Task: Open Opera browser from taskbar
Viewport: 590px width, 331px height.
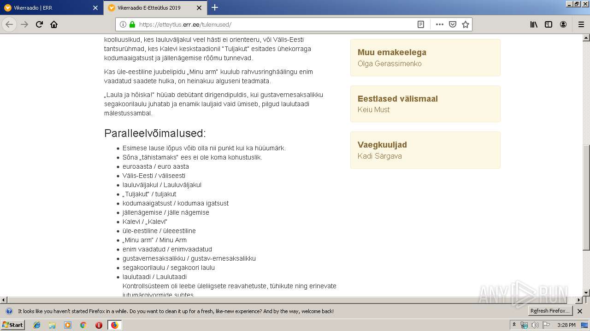Action: pos(99,325)
